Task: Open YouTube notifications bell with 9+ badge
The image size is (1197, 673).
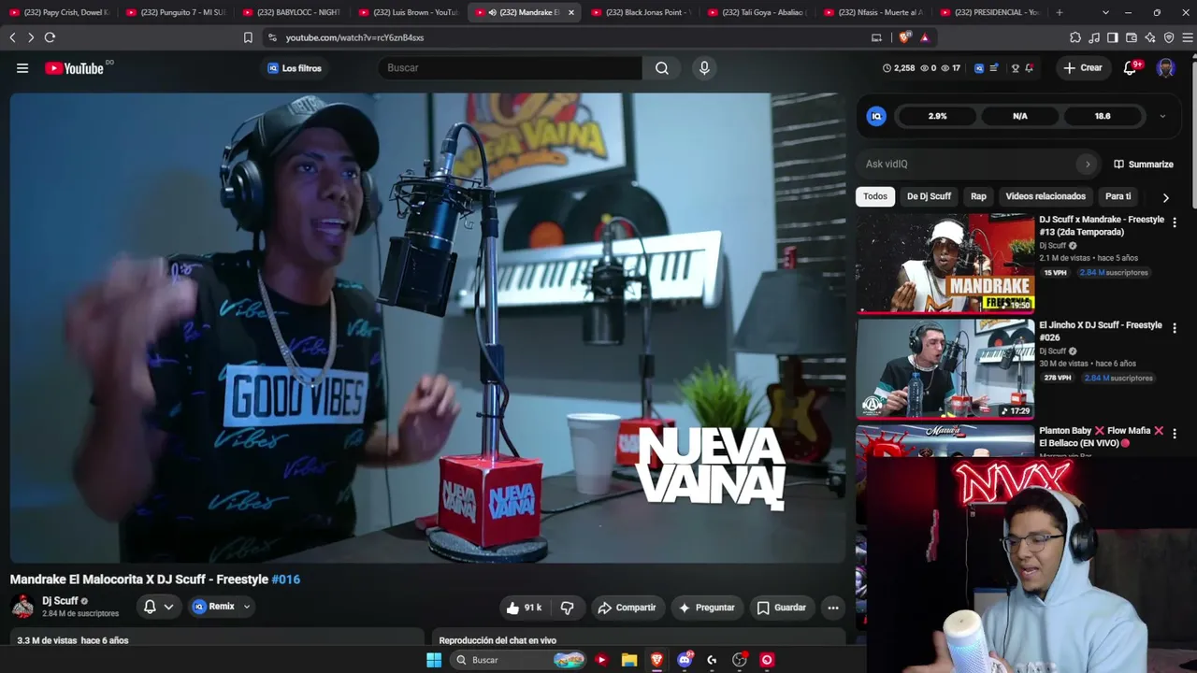Action: [x=1131, y=68]
